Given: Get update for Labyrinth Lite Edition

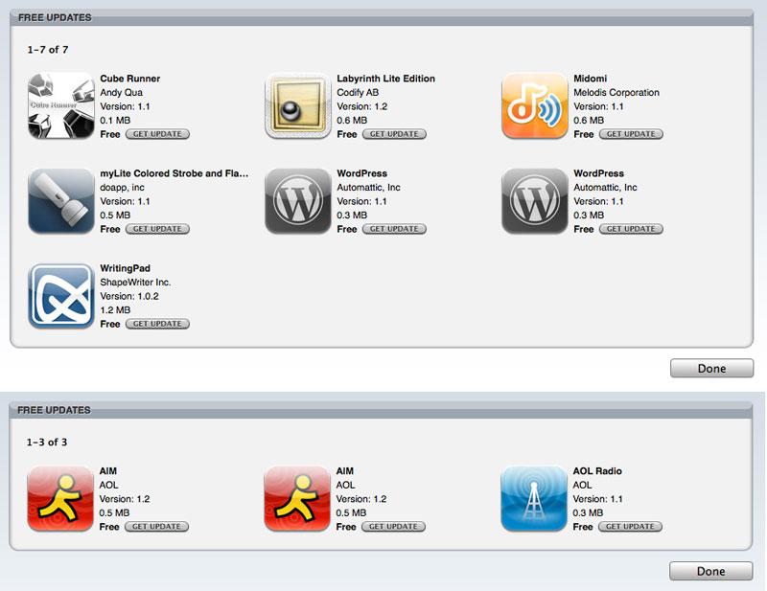Looking at the screenshot, I should click(x=394, y=134).
